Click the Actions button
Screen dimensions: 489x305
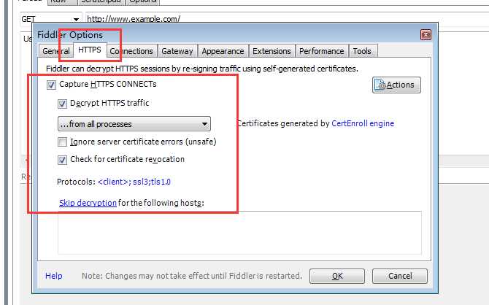396,85
